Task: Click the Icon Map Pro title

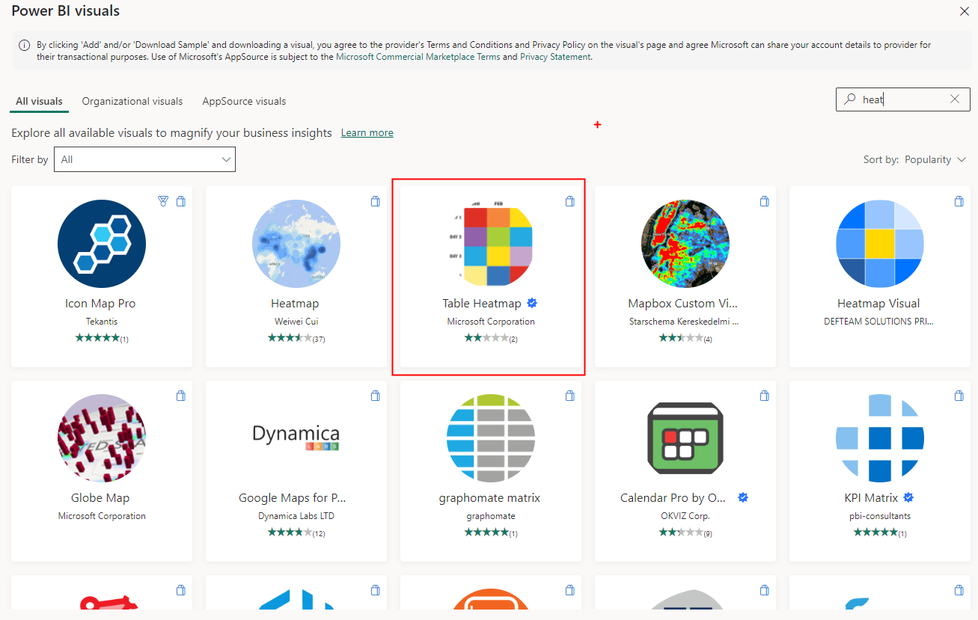Action: pyautogui.click(x=100, y=304)
